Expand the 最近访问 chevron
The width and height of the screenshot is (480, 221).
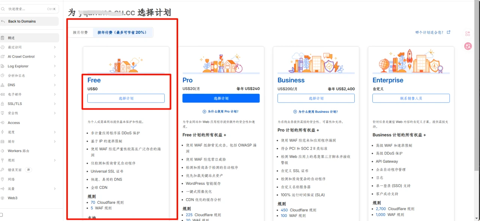pos(55,47)
